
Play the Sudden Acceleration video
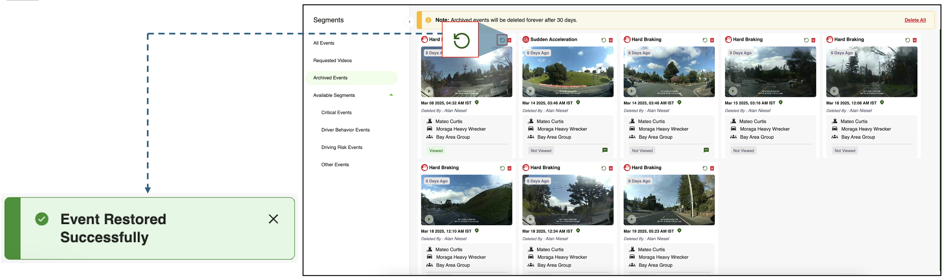point(531,91)
